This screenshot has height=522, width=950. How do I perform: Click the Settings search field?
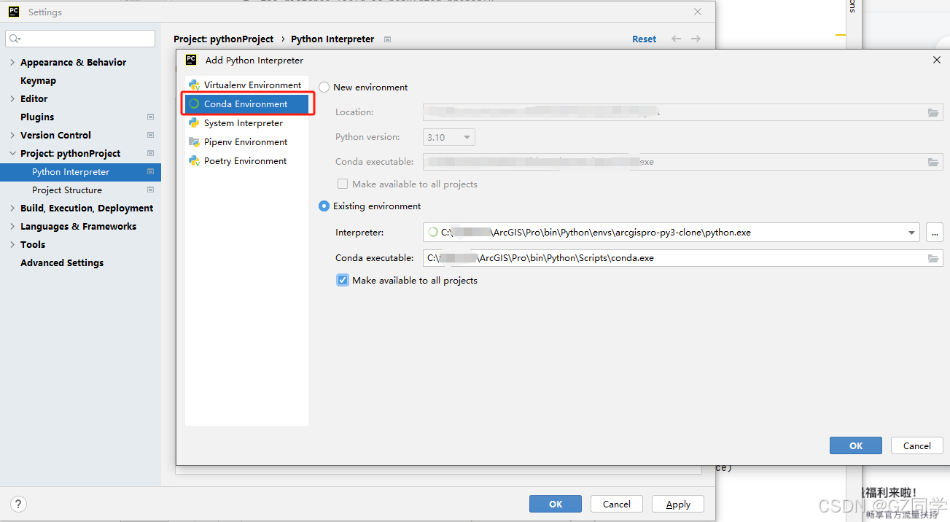[80, 39]
